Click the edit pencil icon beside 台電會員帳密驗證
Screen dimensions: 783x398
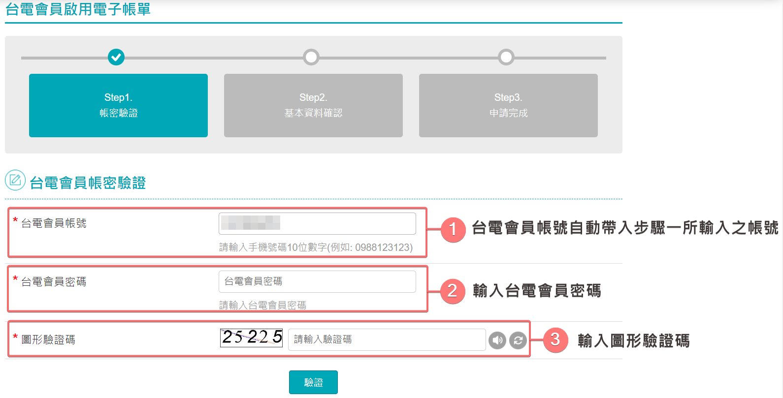click(15, 180)
